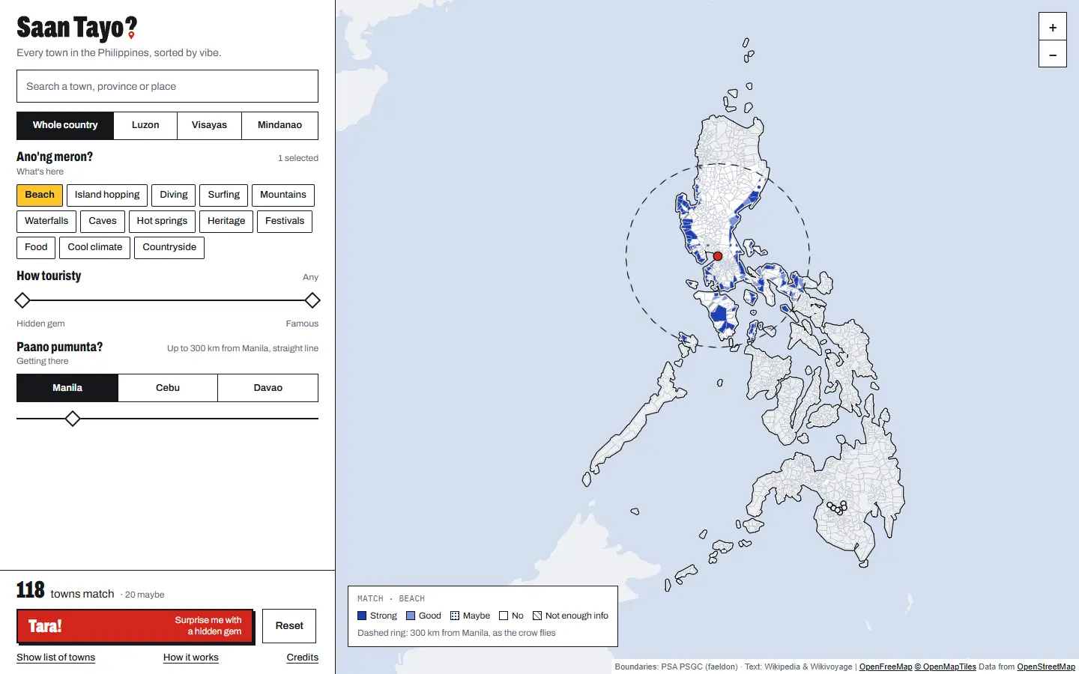
Task: Open Show list of towns link
Action: tap(56, 658)
